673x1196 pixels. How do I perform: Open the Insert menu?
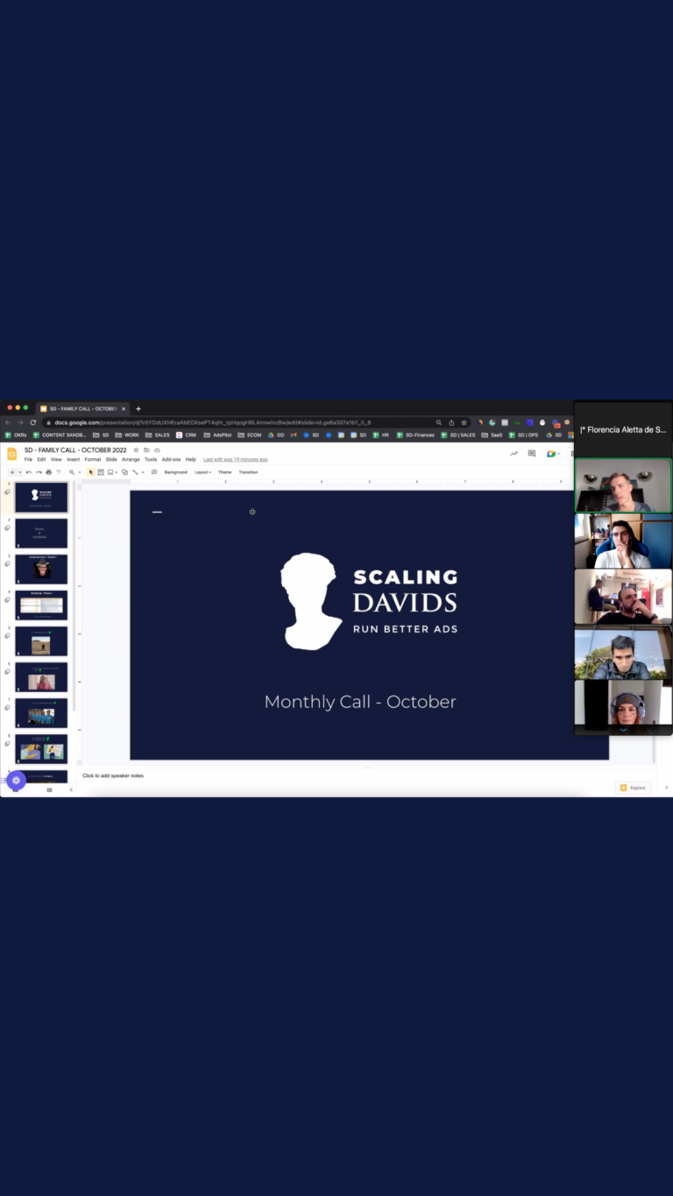click(x=73, y=459)
